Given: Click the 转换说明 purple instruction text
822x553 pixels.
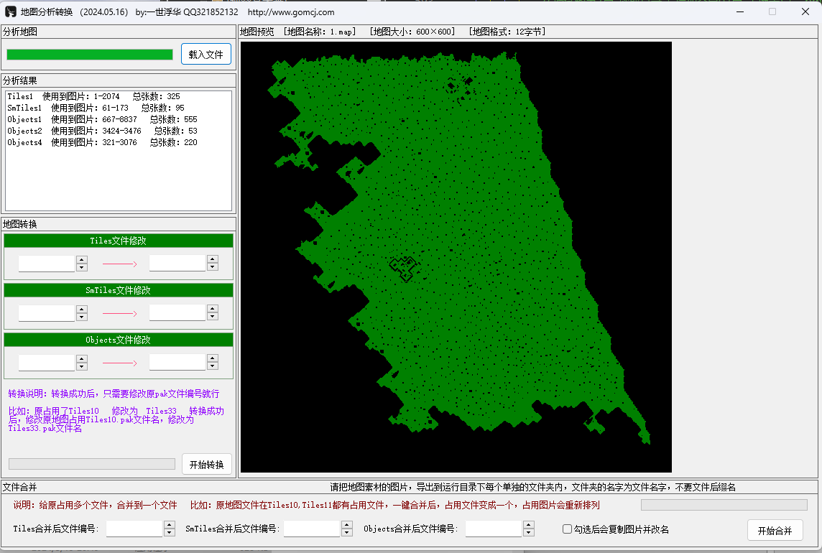Looking at the screenshot, I should [x=114, y=394].
